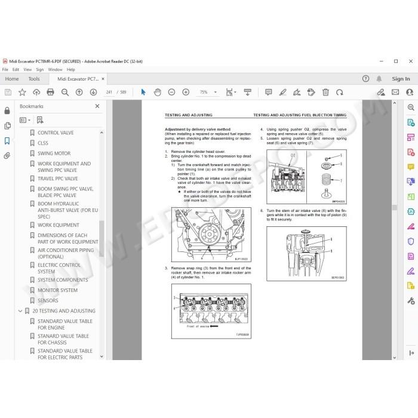The image size is (418, 418).
Task: Switch to Home tab
Action: 12,79
